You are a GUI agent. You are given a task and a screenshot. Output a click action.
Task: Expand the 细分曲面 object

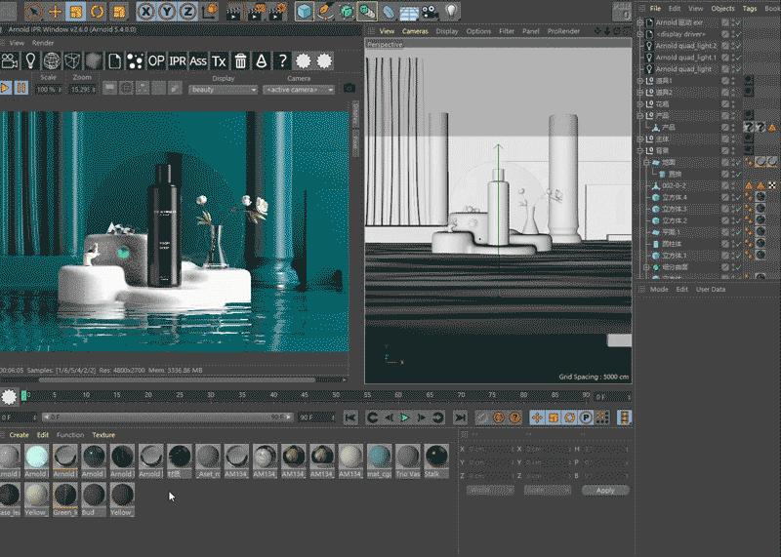(646, 267)
